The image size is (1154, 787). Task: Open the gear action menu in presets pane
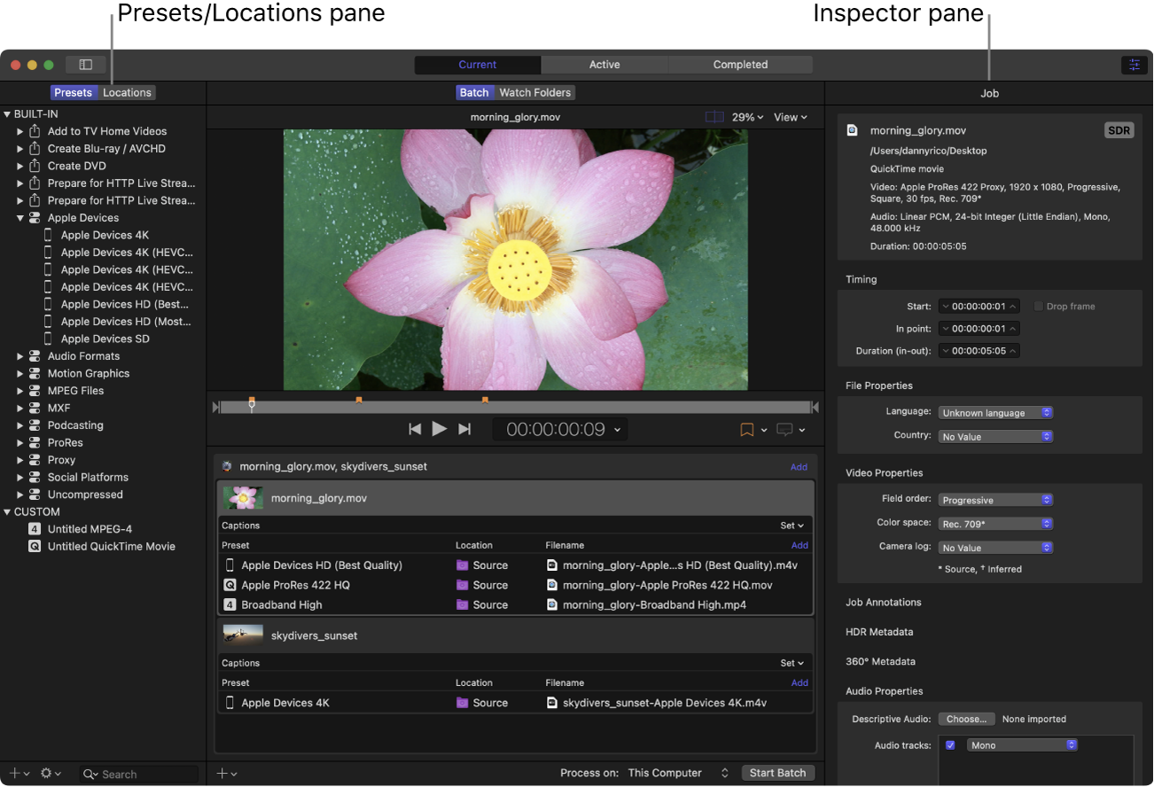tap(46, 774)
